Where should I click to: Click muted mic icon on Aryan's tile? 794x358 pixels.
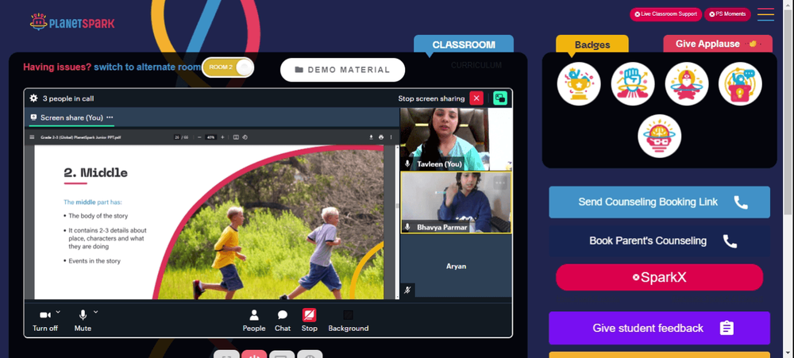pos(407,291)
